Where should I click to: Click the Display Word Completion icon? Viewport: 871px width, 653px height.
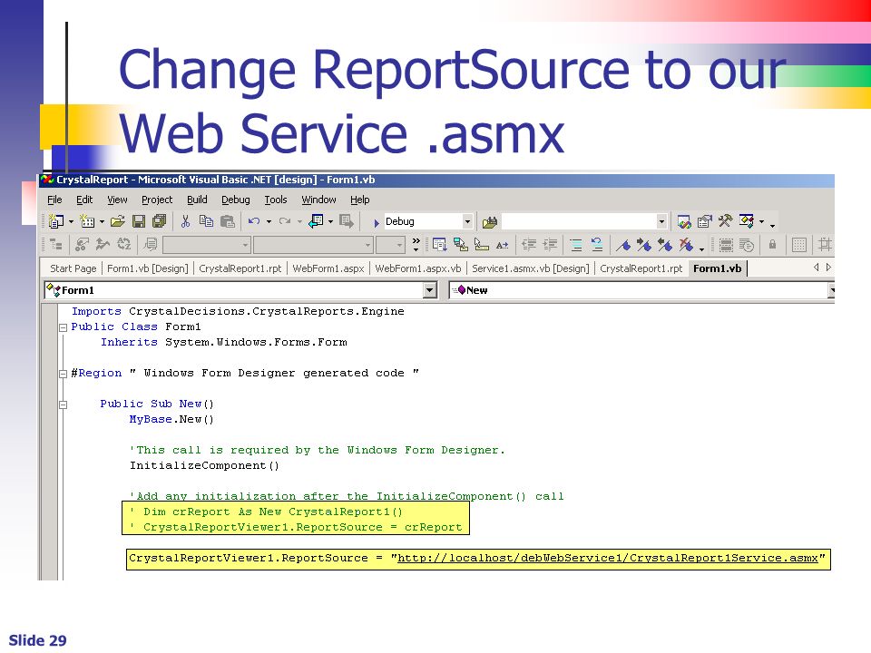click(502, 244)
